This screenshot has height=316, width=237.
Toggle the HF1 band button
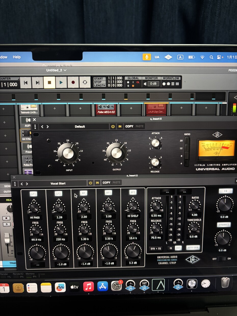coord(108,193)
